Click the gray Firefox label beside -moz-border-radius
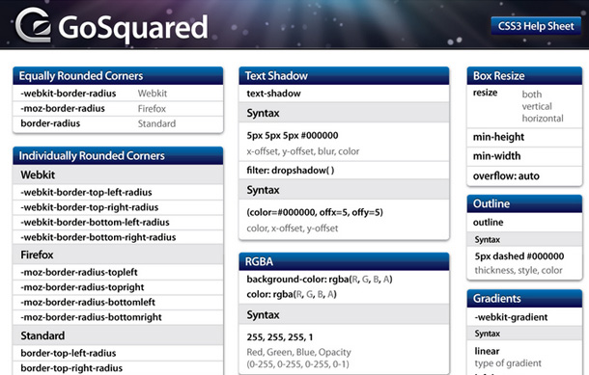 (152, 109)
